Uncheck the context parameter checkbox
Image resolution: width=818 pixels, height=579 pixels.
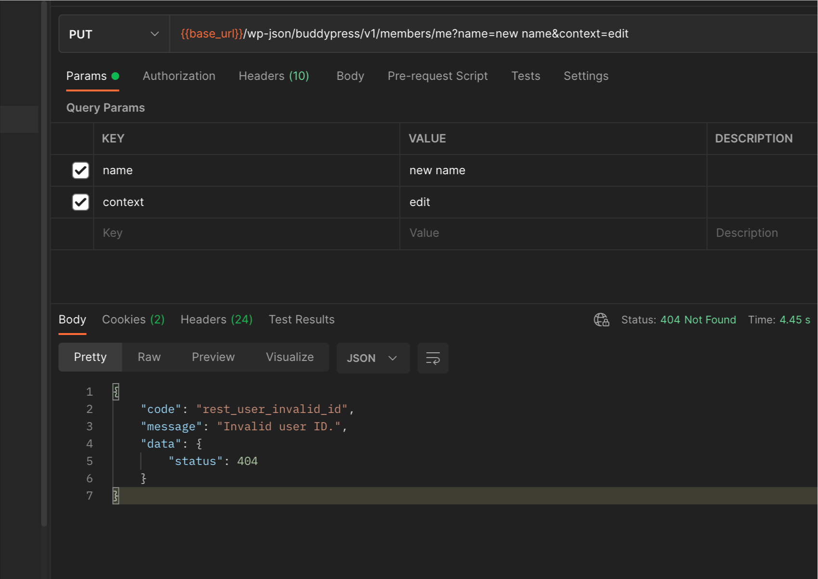pos(80,202)
